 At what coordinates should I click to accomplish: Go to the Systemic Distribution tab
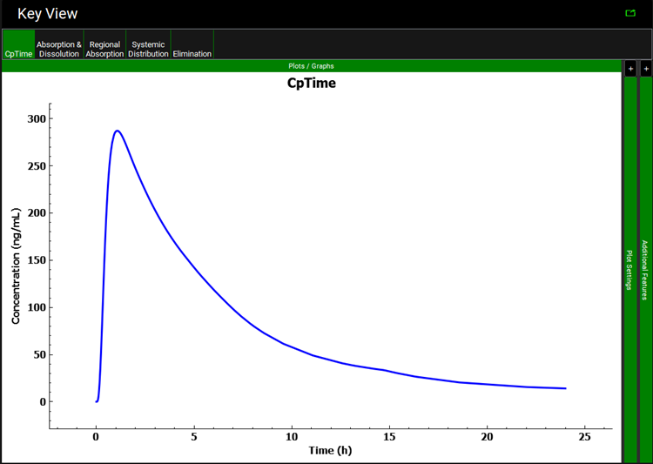point(148,45)
